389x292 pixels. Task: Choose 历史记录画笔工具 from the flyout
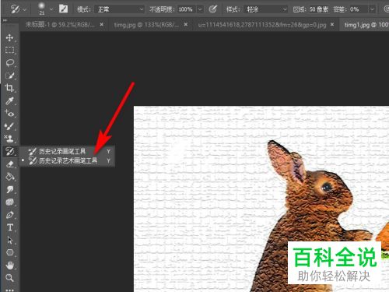tap(67, 151)
